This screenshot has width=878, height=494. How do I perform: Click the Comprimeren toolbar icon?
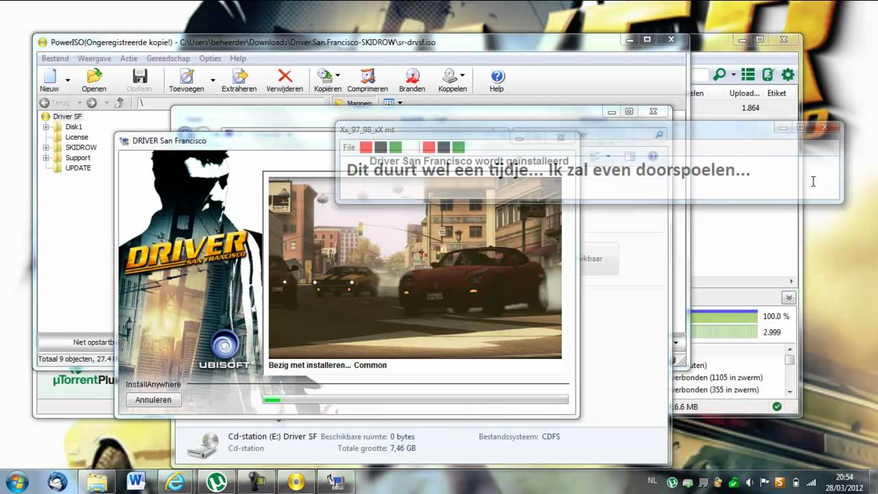tap(368, 75)
